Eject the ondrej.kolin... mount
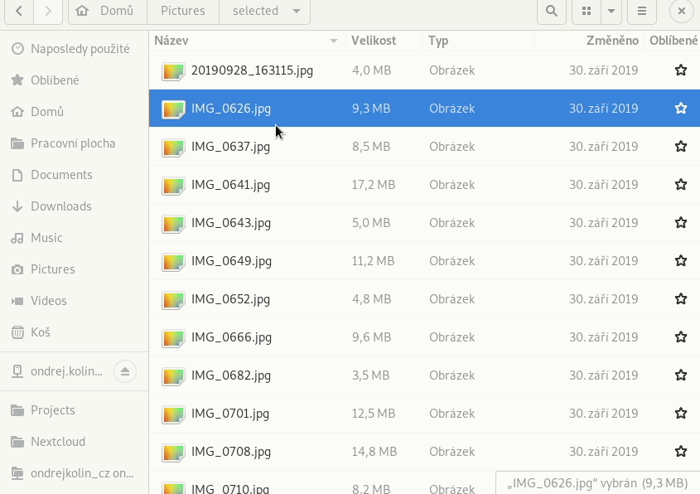This screenshot has height=494, width=700. (125, 371)
